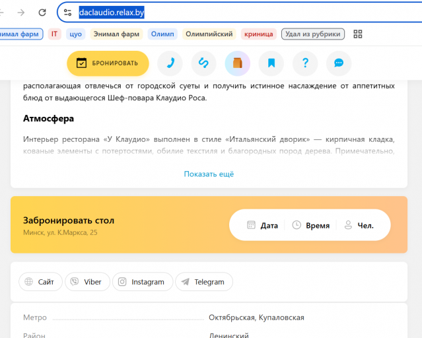Open the 'цуо' bookmark group

[76, 34]
